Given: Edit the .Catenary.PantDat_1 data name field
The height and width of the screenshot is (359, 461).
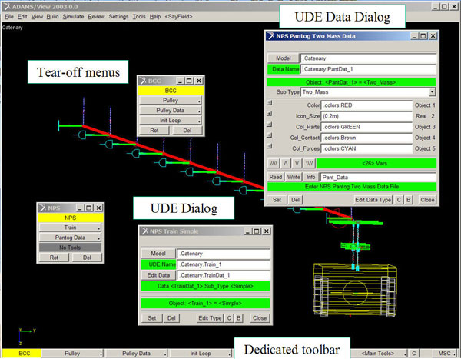Looking at the screenshot, I should coord(368,69).
